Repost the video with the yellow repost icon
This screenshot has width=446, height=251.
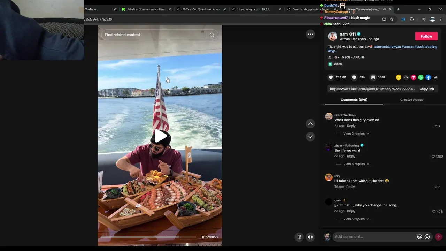(x=399, y=77)
